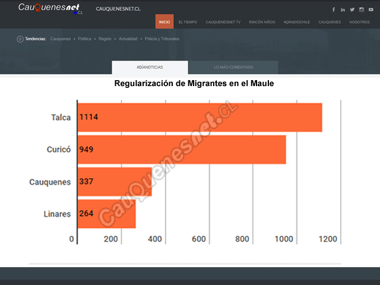
Task: Click the Linares axis label
Action: (57, 214)
